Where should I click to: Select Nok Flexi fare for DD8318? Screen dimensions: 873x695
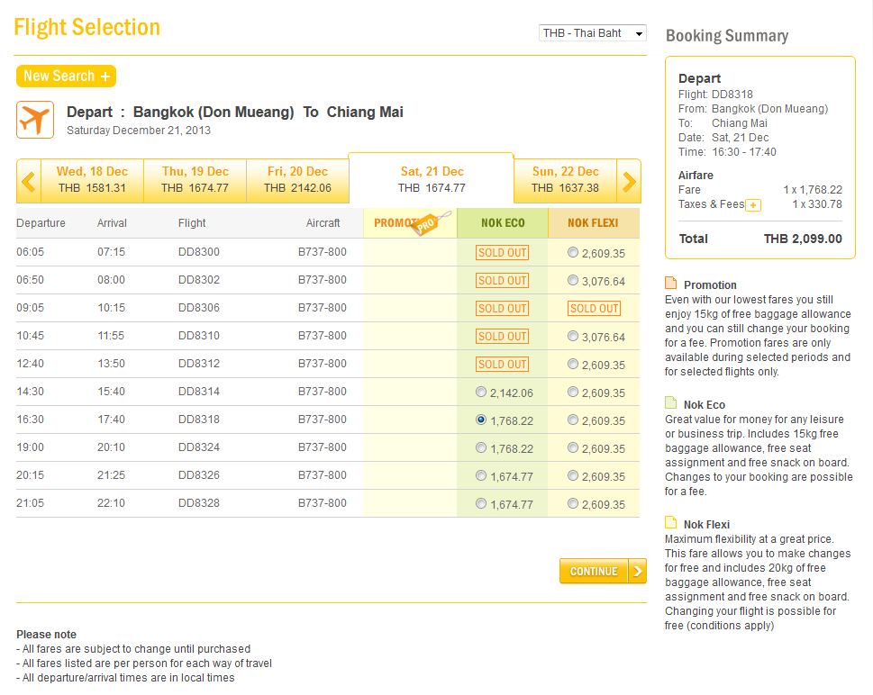click(x=573, y=420)
